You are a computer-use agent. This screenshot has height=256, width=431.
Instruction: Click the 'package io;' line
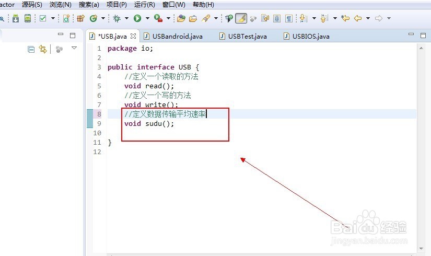130,49
